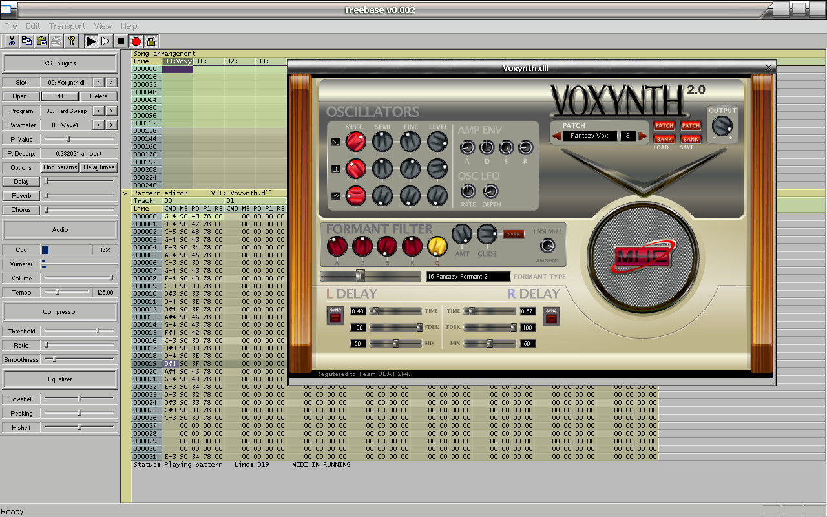The width and height of the screenshot is (827, 517).
Task: Click the Formant Filter AMT knob
Action: click(462, 234)
